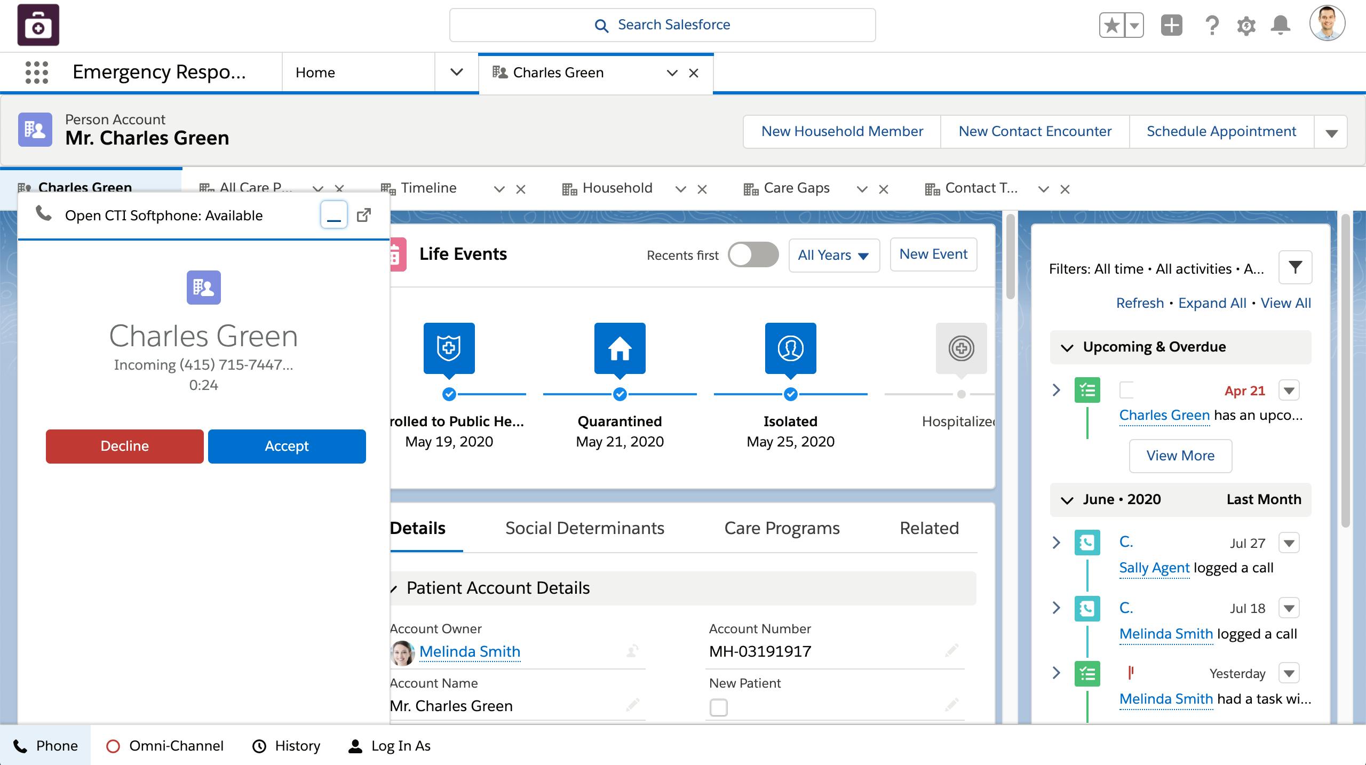Collapse the June 2020 section
1366x765 pixels.
pos(1067,500)
